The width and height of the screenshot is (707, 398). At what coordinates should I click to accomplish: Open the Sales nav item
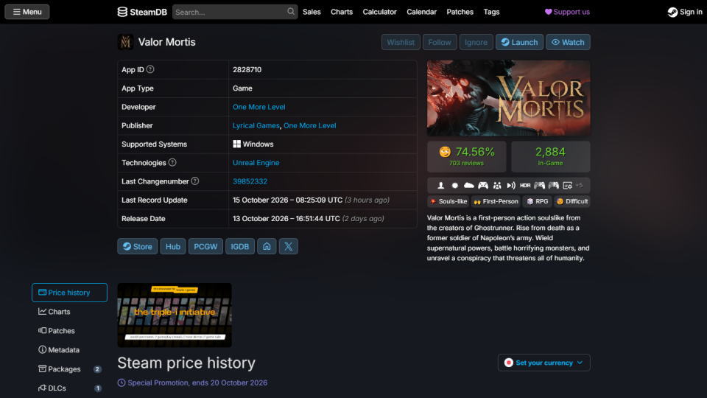point(312,12)
